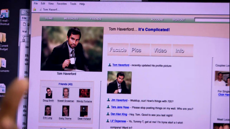The image size is (230, 129).
Task: Click Doug Smith's friend photo
Action: [49, 93]
